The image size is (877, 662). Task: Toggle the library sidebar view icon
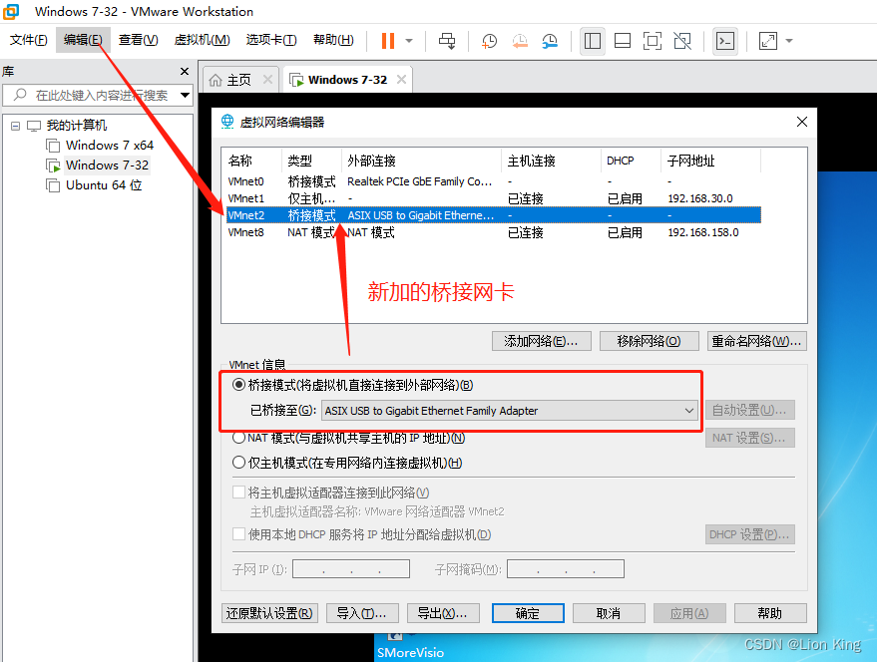coord(593,41)
